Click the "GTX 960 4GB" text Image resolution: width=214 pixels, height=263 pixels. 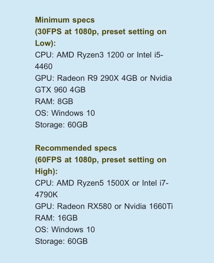click(x=60, y=90)
